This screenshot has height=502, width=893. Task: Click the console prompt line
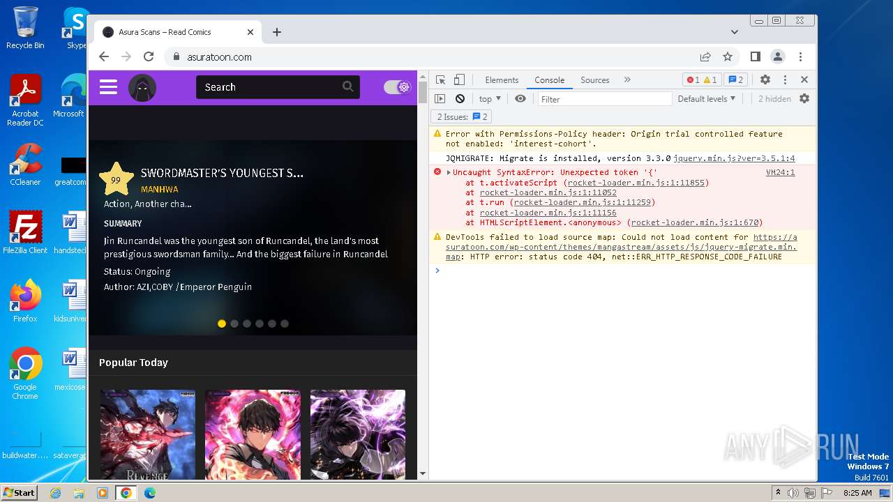point(622,271)
